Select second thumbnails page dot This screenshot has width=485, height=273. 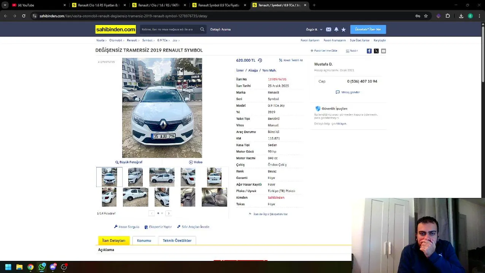click(x=162, y=213)
